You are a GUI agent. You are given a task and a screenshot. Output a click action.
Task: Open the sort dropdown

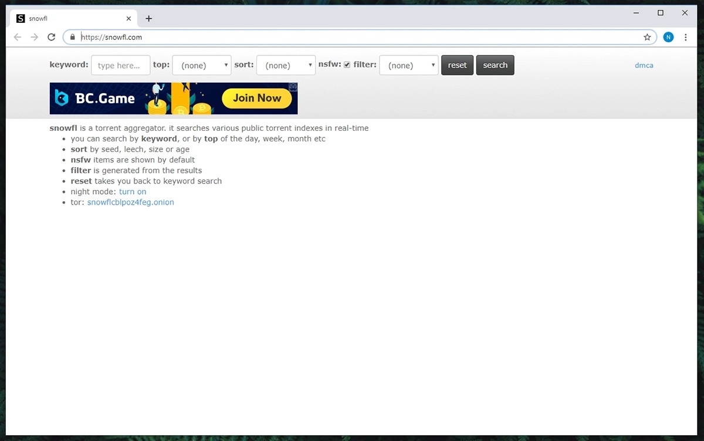pos(286,65)
